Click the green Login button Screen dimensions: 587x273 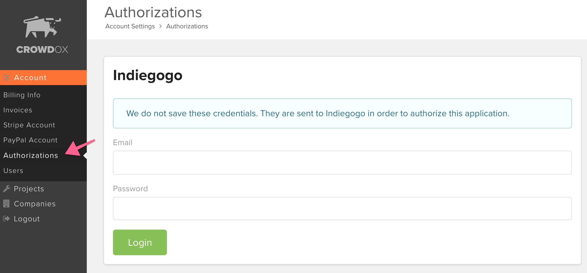coord(140,242)
